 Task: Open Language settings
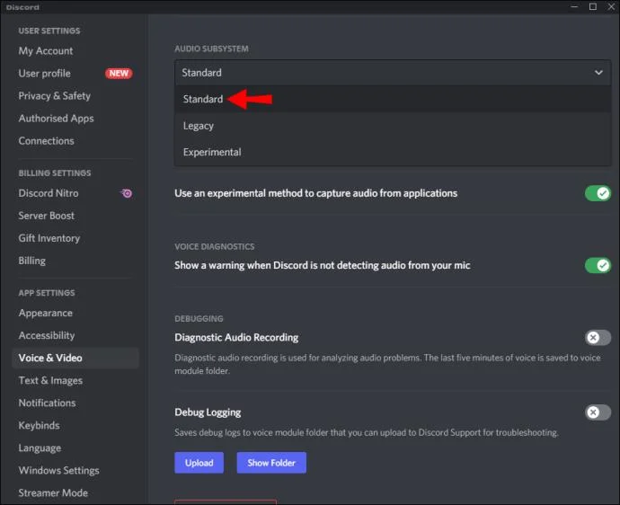click(40, 448)
